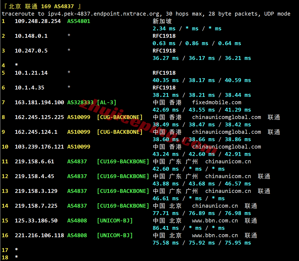Viewport: 299px width, 261px height.
Task: Select IP address 221.216.106.118
Action: pyautogui.click(x=39, y=235)
